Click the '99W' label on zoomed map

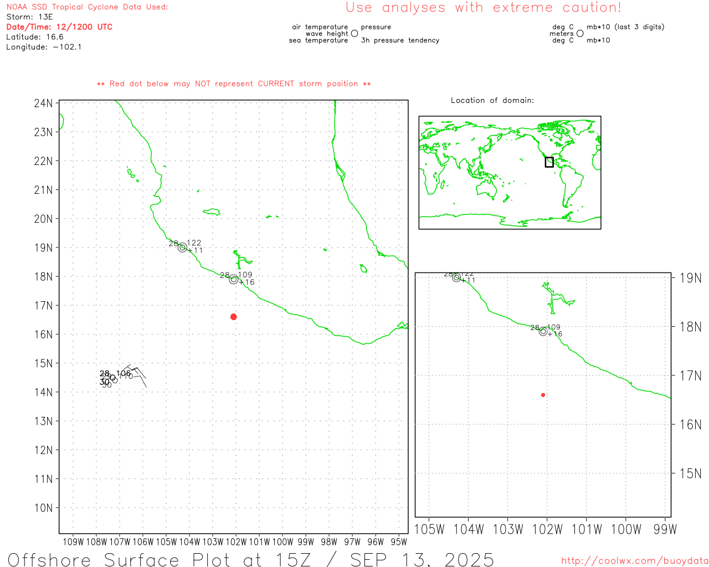tap(665, 529)
